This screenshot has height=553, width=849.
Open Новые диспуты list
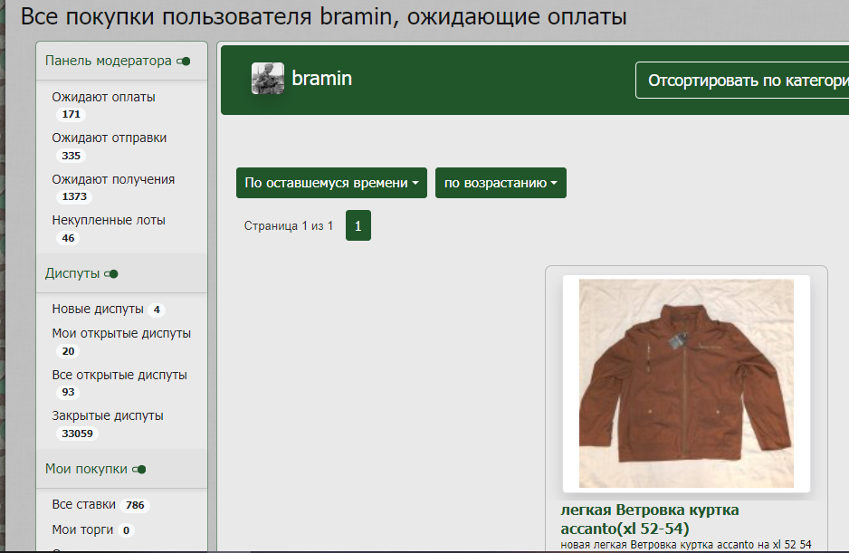point(98,309)
